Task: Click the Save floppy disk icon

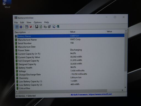Action: coord(37,27)
